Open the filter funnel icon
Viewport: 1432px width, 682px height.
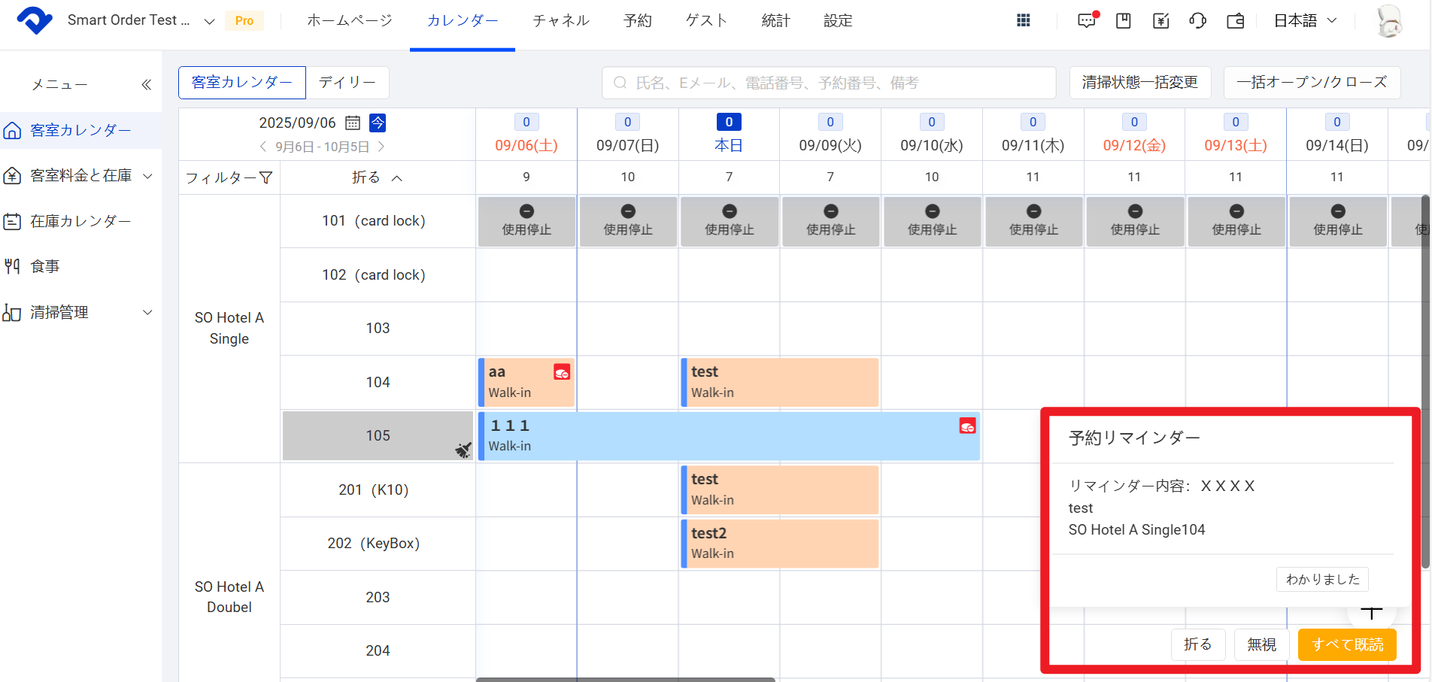click(x=265, y=178)
